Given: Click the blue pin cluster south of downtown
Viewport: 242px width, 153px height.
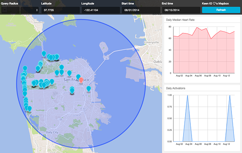Looking at the screenshot, I should coord(72,90).
